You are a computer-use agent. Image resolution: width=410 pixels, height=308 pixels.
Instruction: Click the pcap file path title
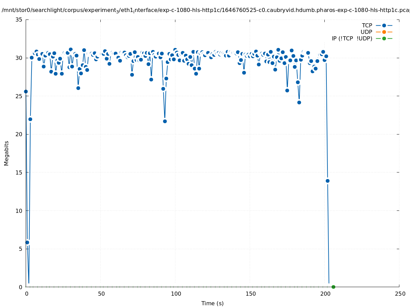[x=206, y=10]
